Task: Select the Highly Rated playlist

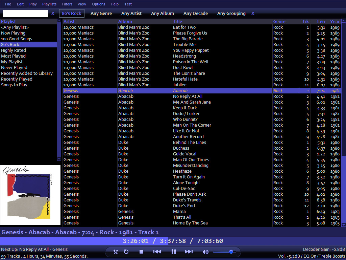Action: (x=28, y=50)
